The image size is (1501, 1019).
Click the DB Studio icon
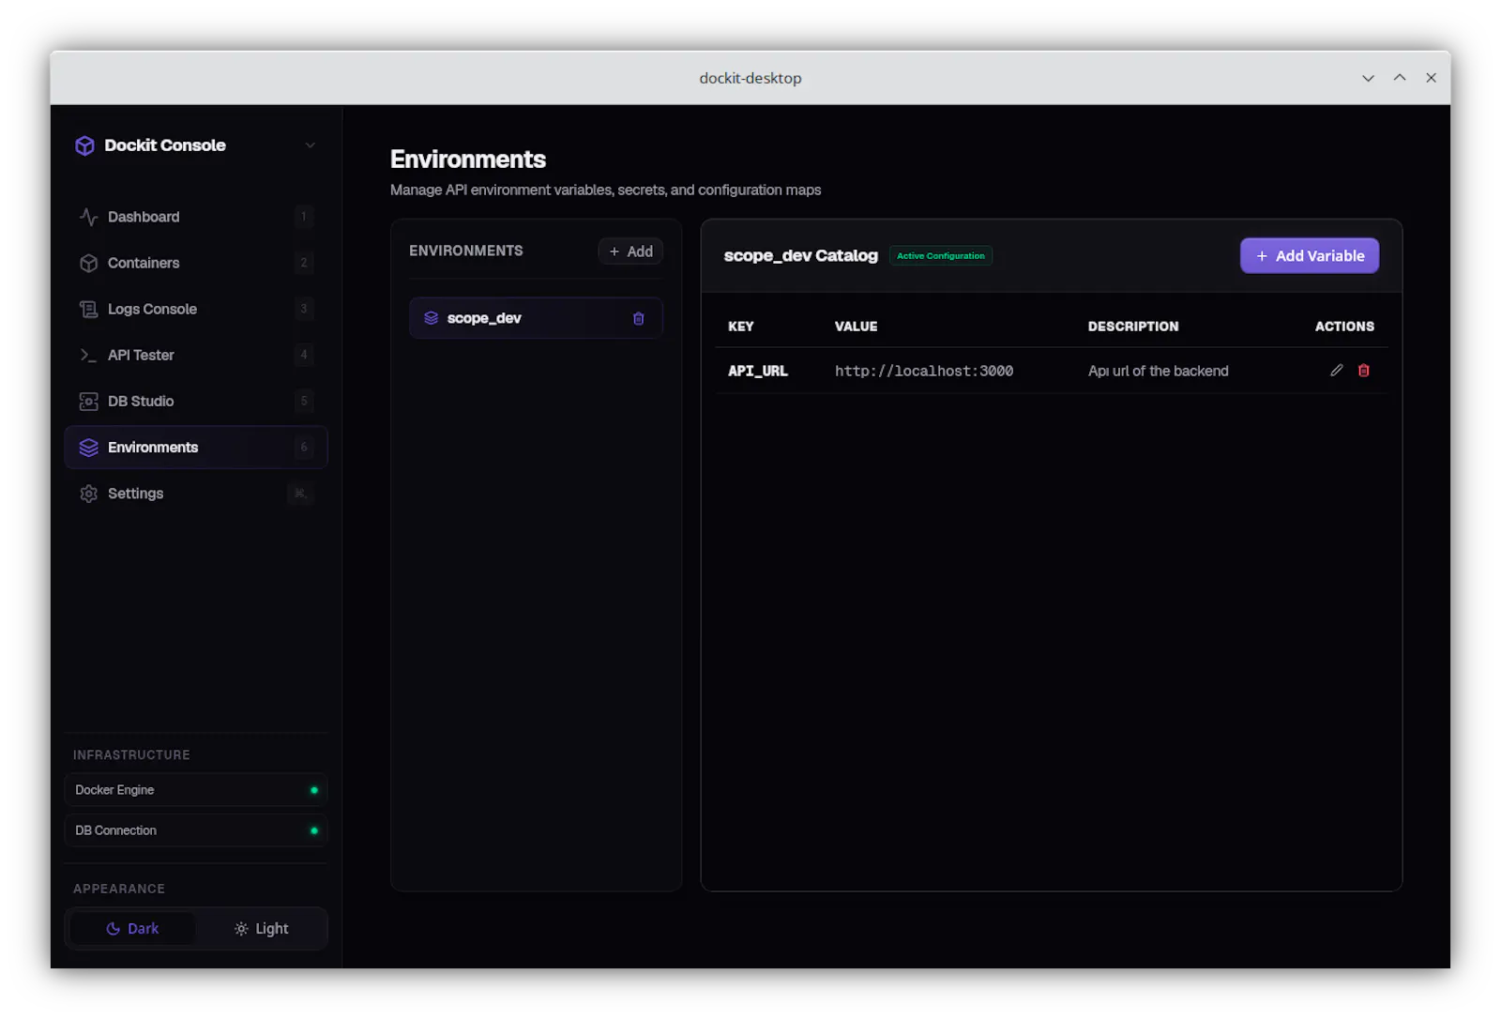(x=89, y=402)
